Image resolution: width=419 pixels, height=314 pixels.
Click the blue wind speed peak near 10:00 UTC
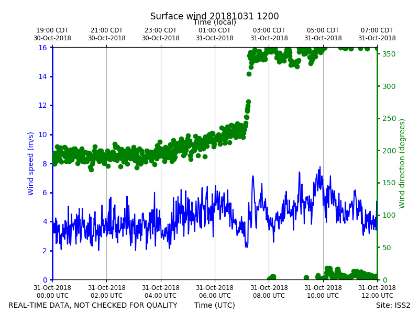click(x=320, y=167)
